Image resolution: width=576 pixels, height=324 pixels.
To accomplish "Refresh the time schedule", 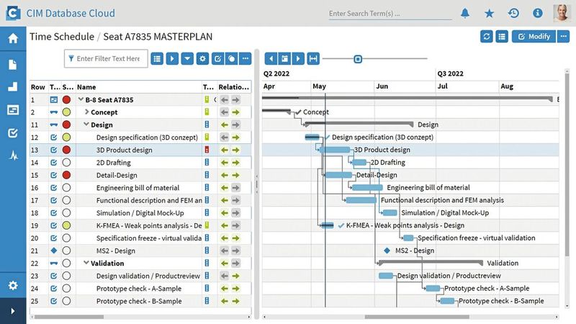I will point(487,37).
